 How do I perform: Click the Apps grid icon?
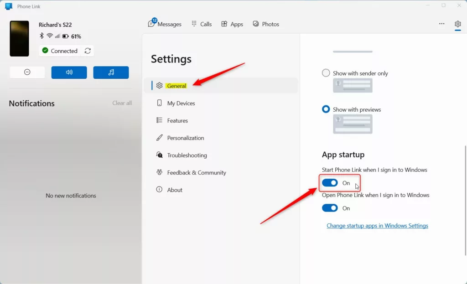(224, 24)
